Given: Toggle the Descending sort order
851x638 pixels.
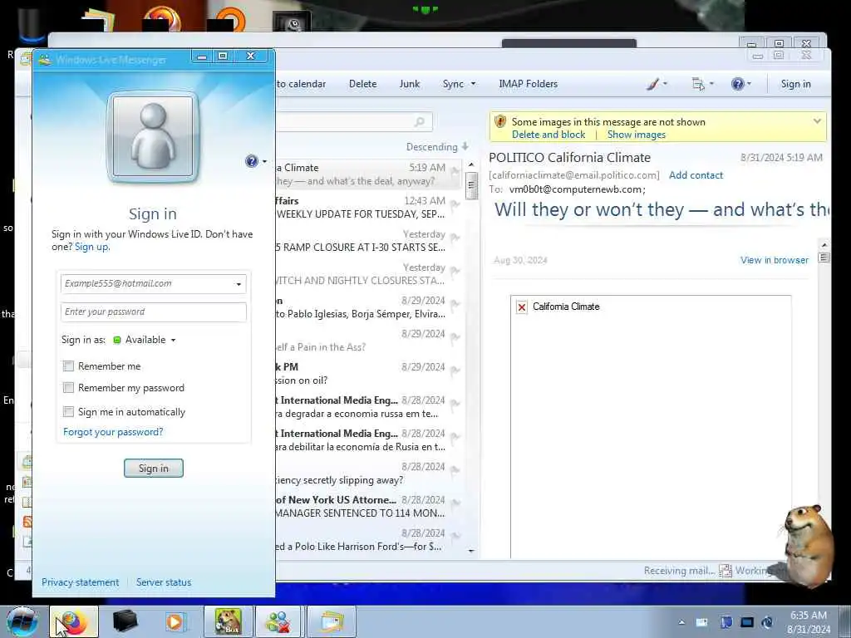Looking at the screenshot, I should 437,147.
